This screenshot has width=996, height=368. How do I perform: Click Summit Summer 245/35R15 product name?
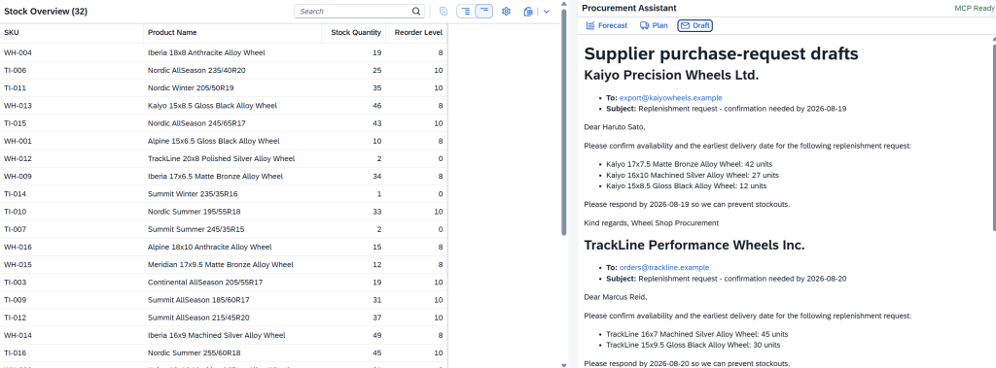click(196, 230)
